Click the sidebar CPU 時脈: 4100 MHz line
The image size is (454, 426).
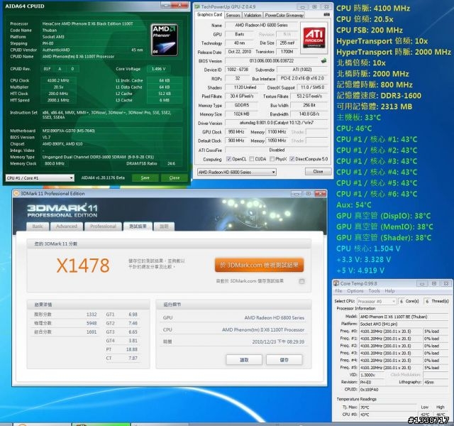pos(373,8)
